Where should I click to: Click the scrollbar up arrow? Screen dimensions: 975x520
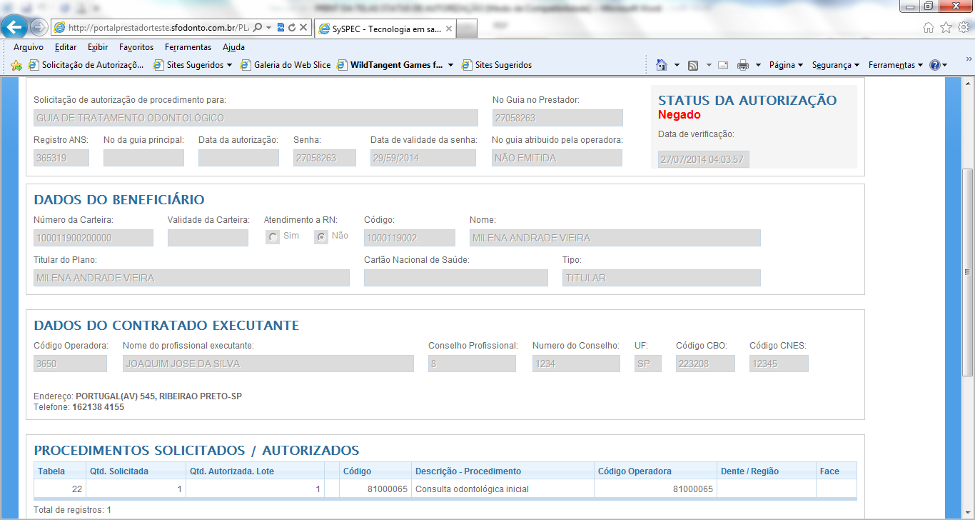[x=968, y=82]
